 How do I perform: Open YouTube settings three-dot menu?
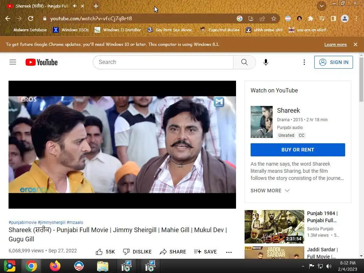pos(304,62)
